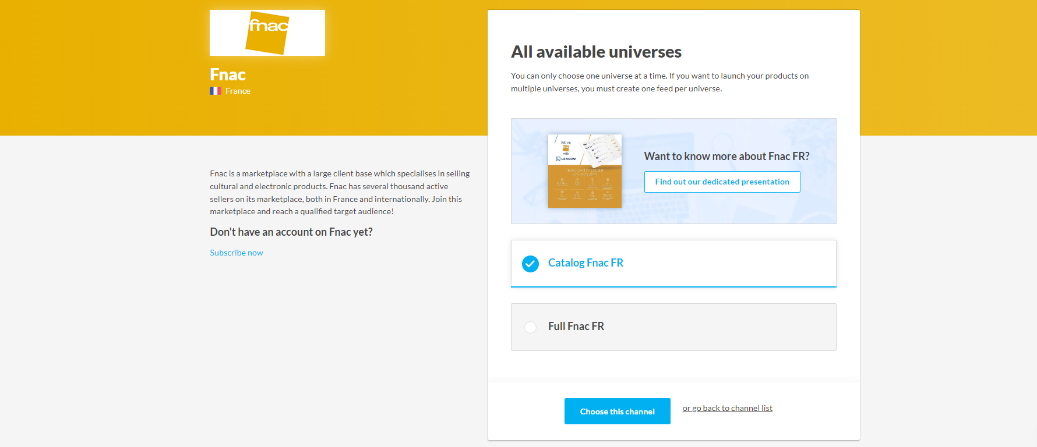Image resolution: width=1037 pixels, height=447 pixels.
Task: Click Find out our dedicated presentation button
Action: pyautogui.click(x=722, y=182)
